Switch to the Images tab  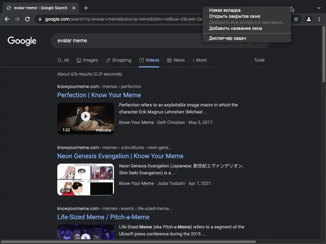(87, 60)
